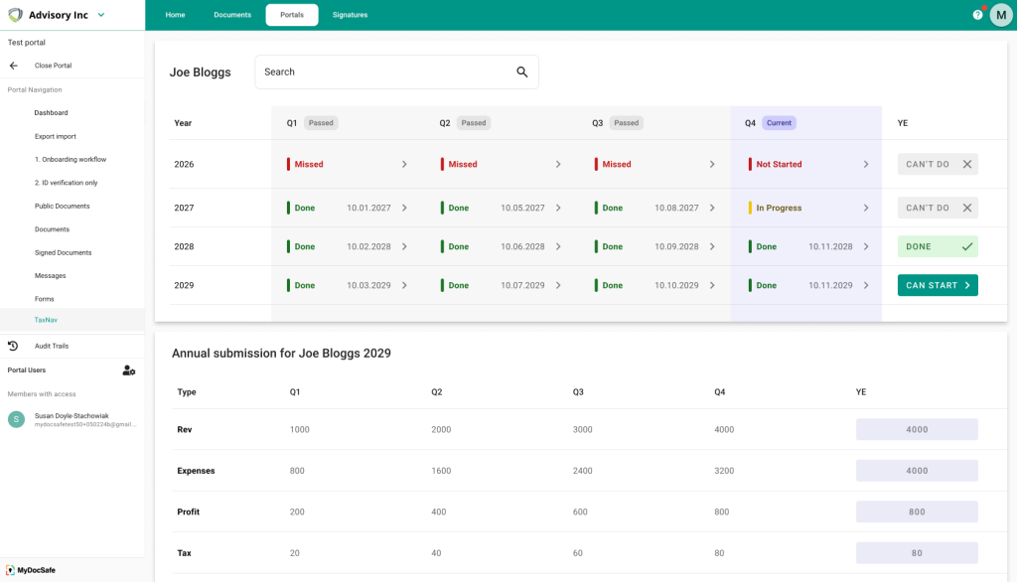
Task: Click the add portal user icon
Action: point(128,370)
